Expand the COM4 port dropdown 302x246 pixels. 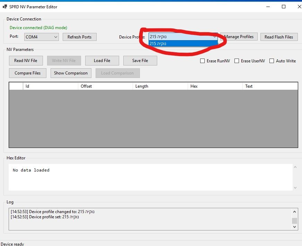pos(56,37)
